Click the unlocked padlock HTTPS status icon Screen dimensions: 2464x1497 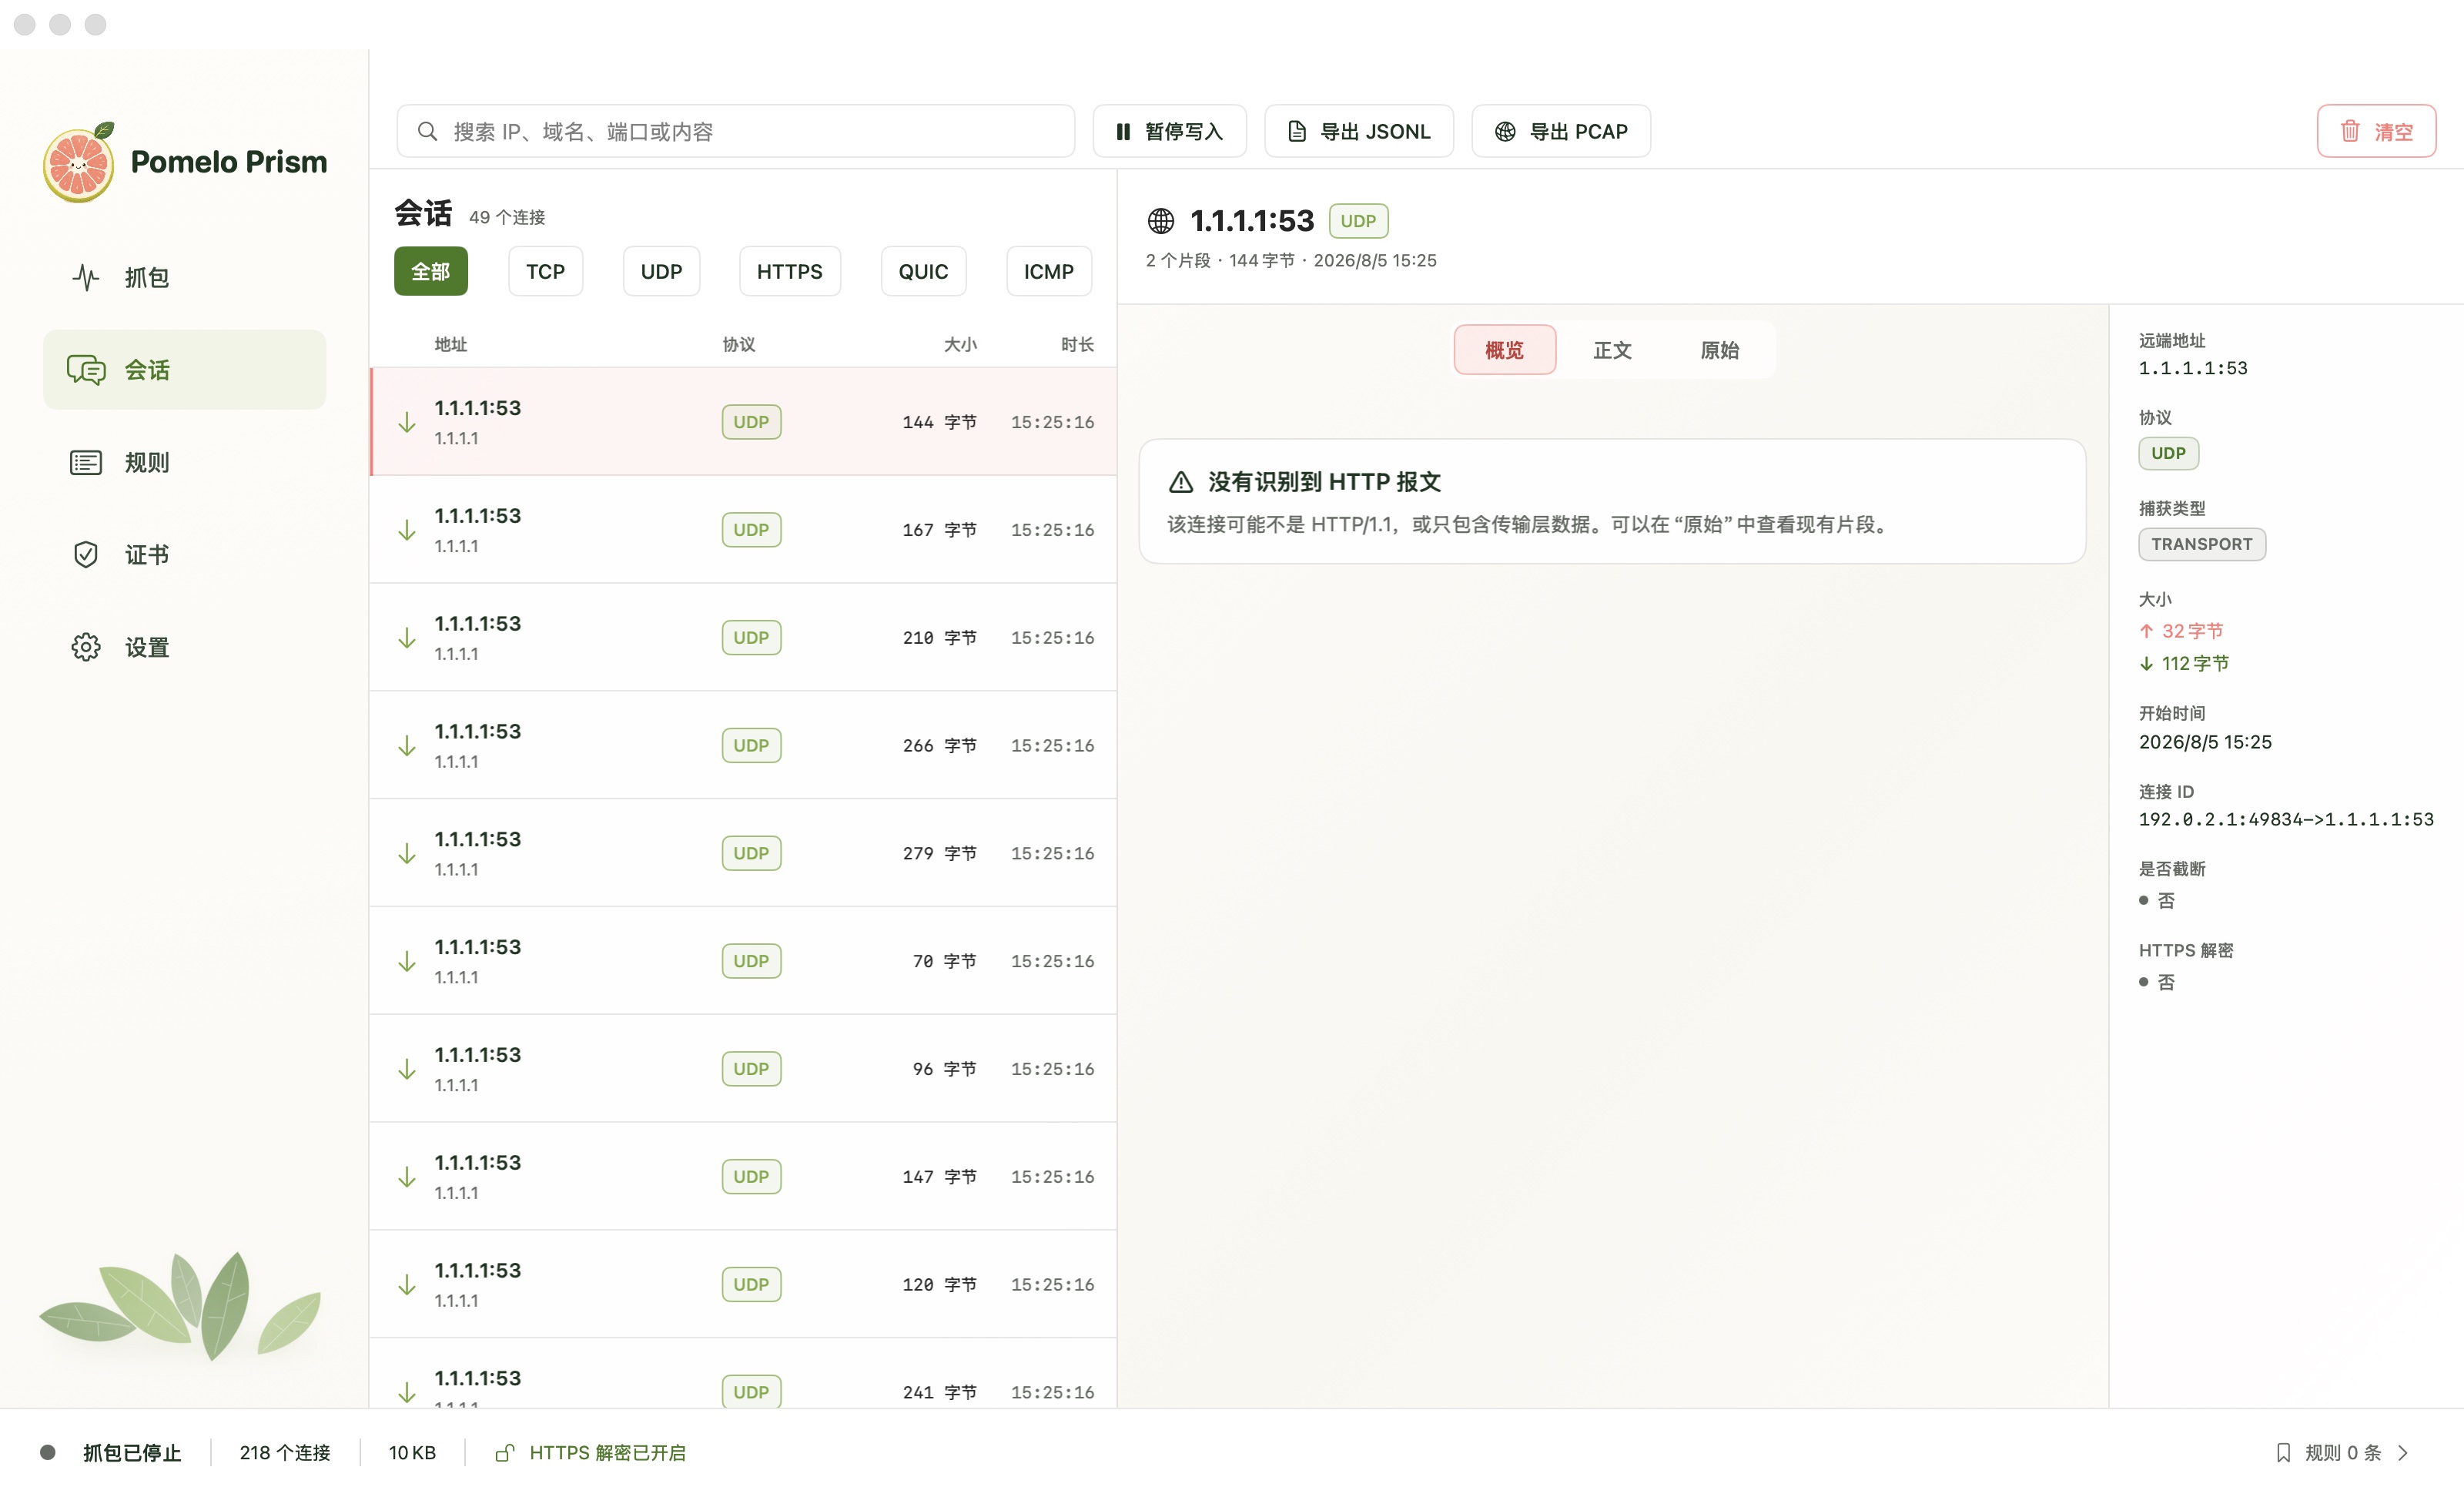coord(504,1452)
